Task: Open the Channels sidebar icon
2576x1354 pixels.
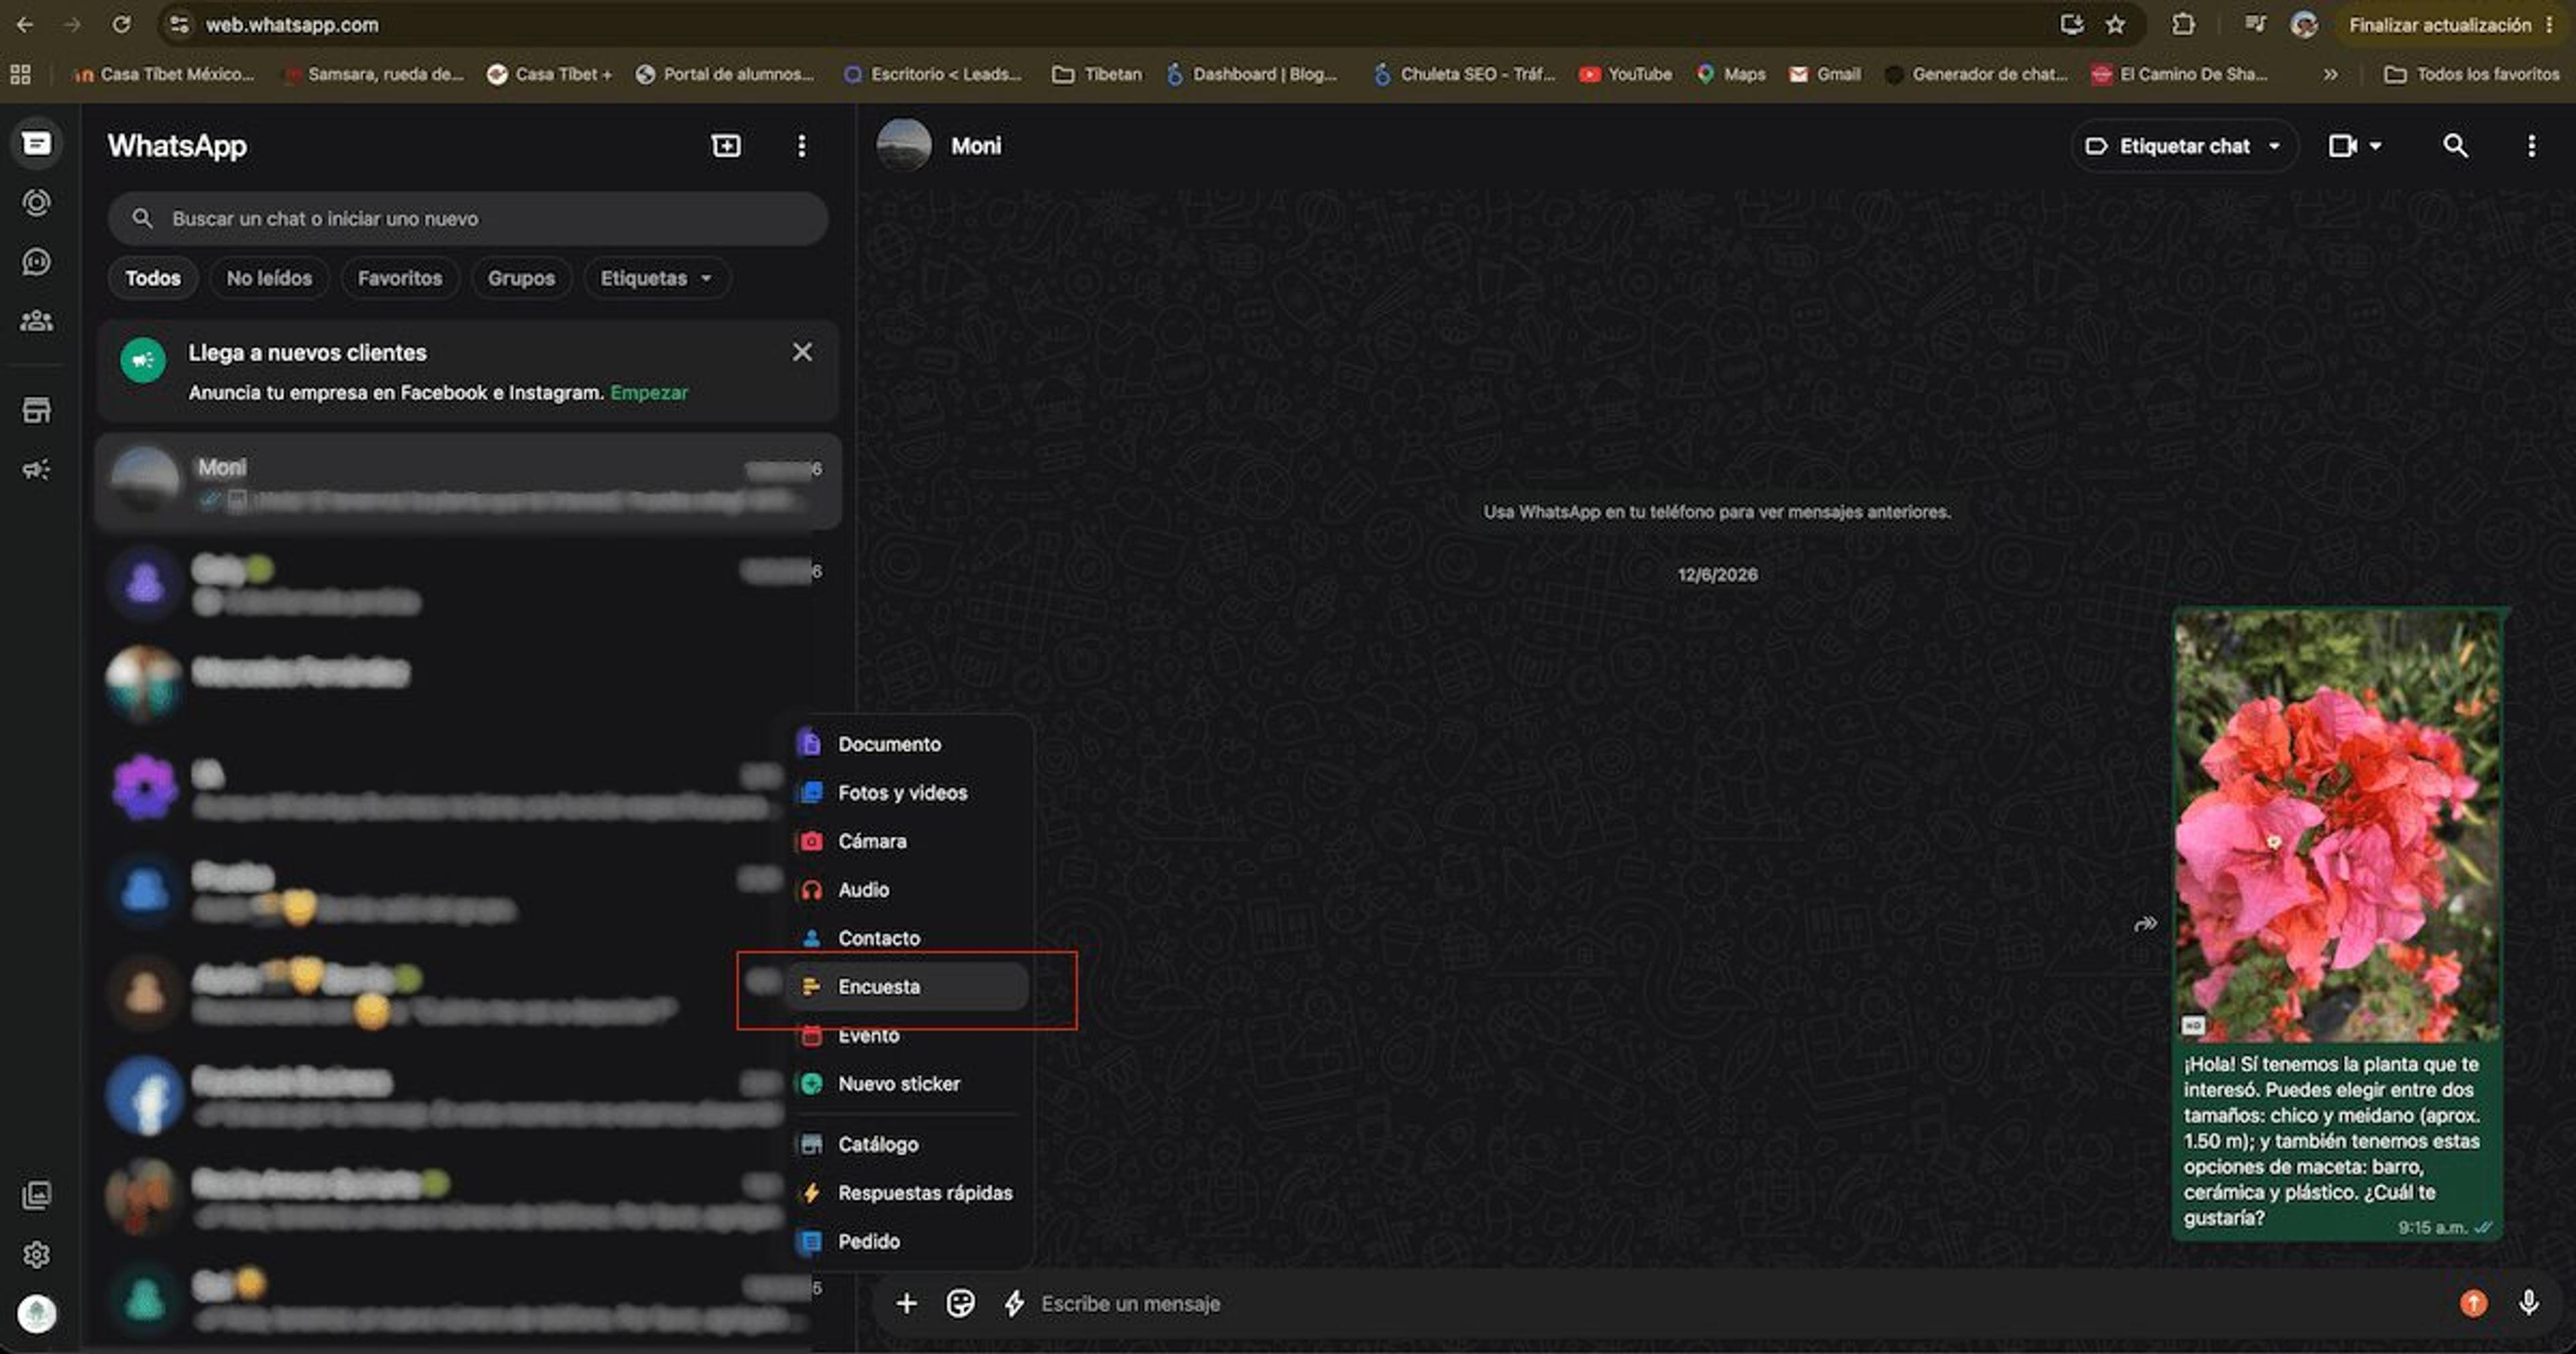Action: click(x=37, y=262)
